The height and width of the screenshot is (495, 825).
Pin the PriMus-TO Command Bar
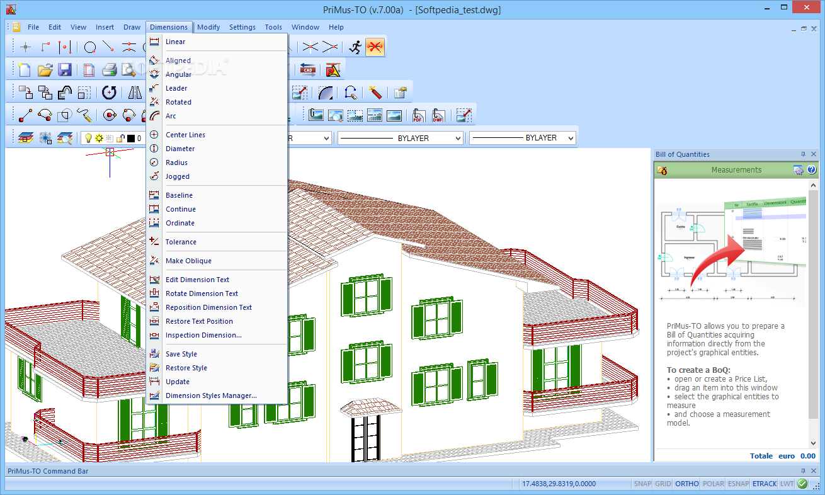pyautogui.click(x=803, y=470)
